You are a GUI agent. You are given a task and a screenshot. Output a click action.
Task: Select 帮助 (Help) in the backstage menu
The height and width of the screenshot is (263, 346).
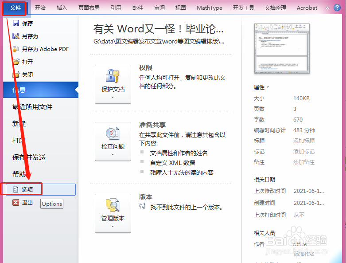[x=19, y=174]
